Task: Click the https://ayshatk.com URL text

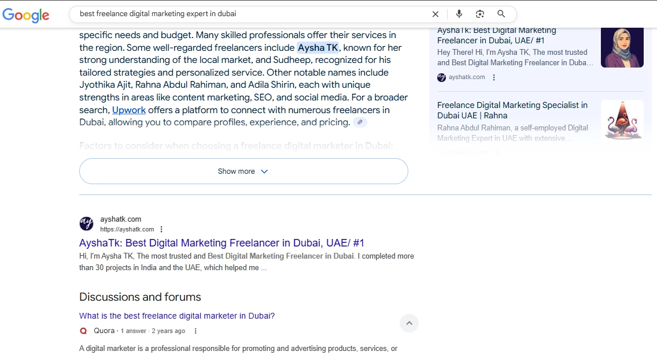Action: pyautogui.click(x=127, y=229)
